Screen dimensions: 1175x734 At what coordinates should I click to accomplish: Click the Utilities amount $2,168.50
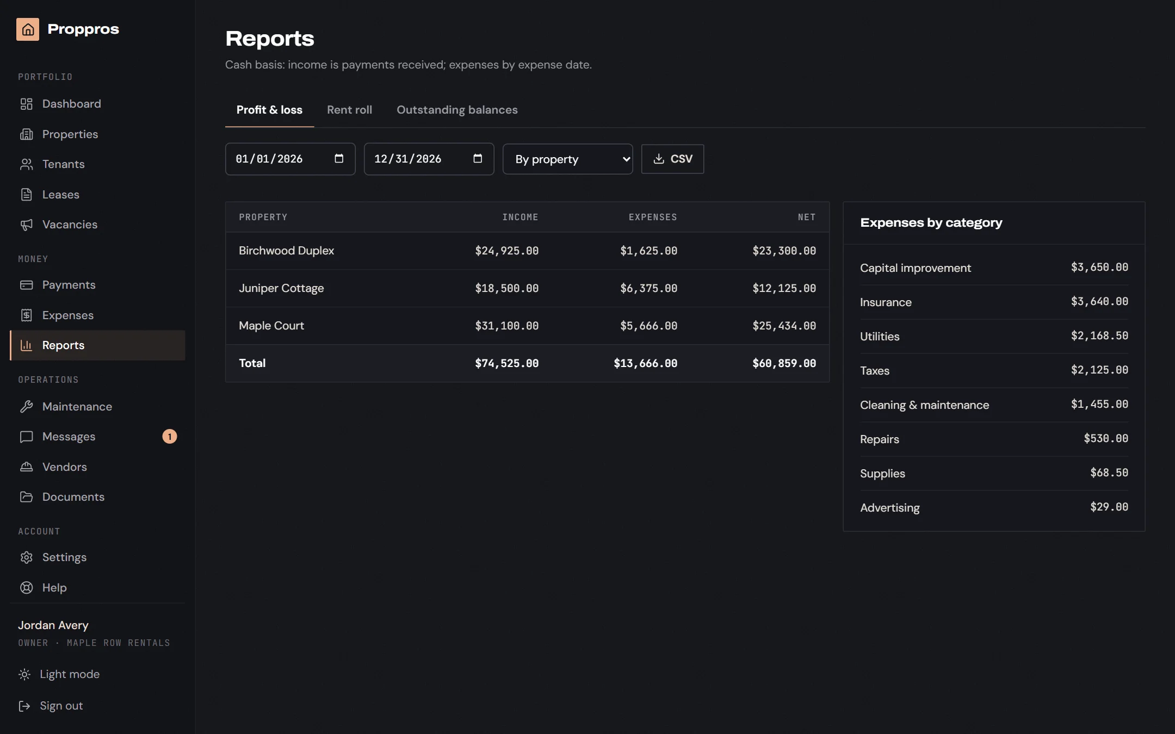tap(1099, 336)
